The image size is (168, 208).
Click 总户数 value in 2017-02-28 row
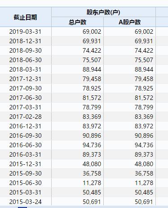92,117
